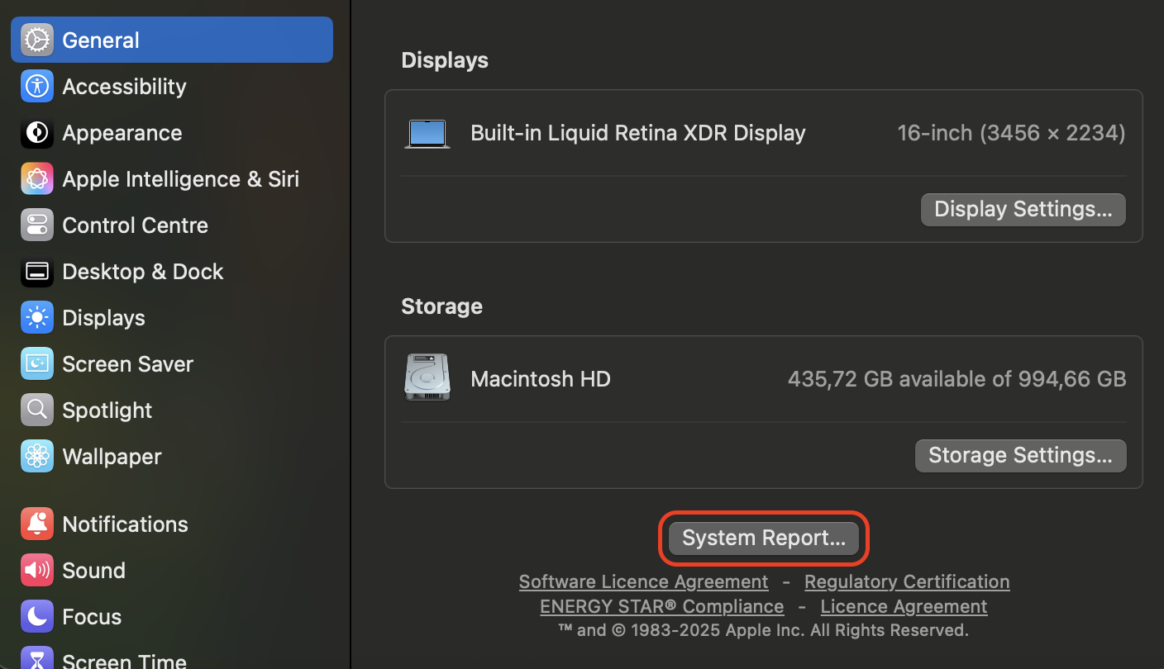The width and height of the screenshot is (1164, 669).
Task: Open Storage Settings for Macintosh HD
Action: click(x=1020, y=455)
